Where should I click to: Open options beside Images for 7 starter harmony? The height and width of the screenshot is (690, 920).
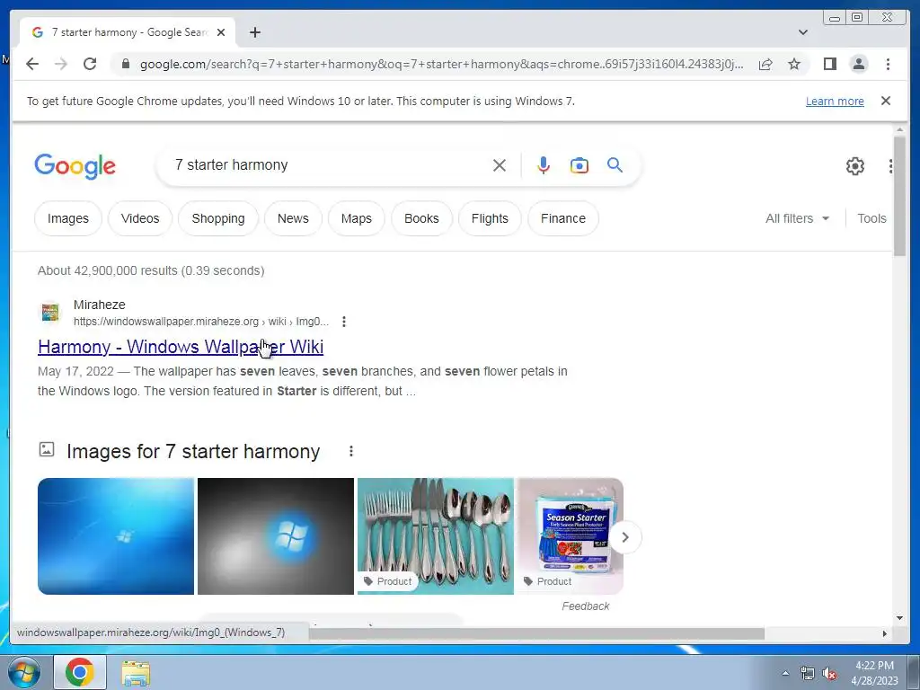[x=351, y=451]
